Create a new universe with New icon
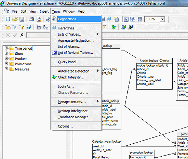Viewport: 188px width, 159px height. click(x=8, y=19)
